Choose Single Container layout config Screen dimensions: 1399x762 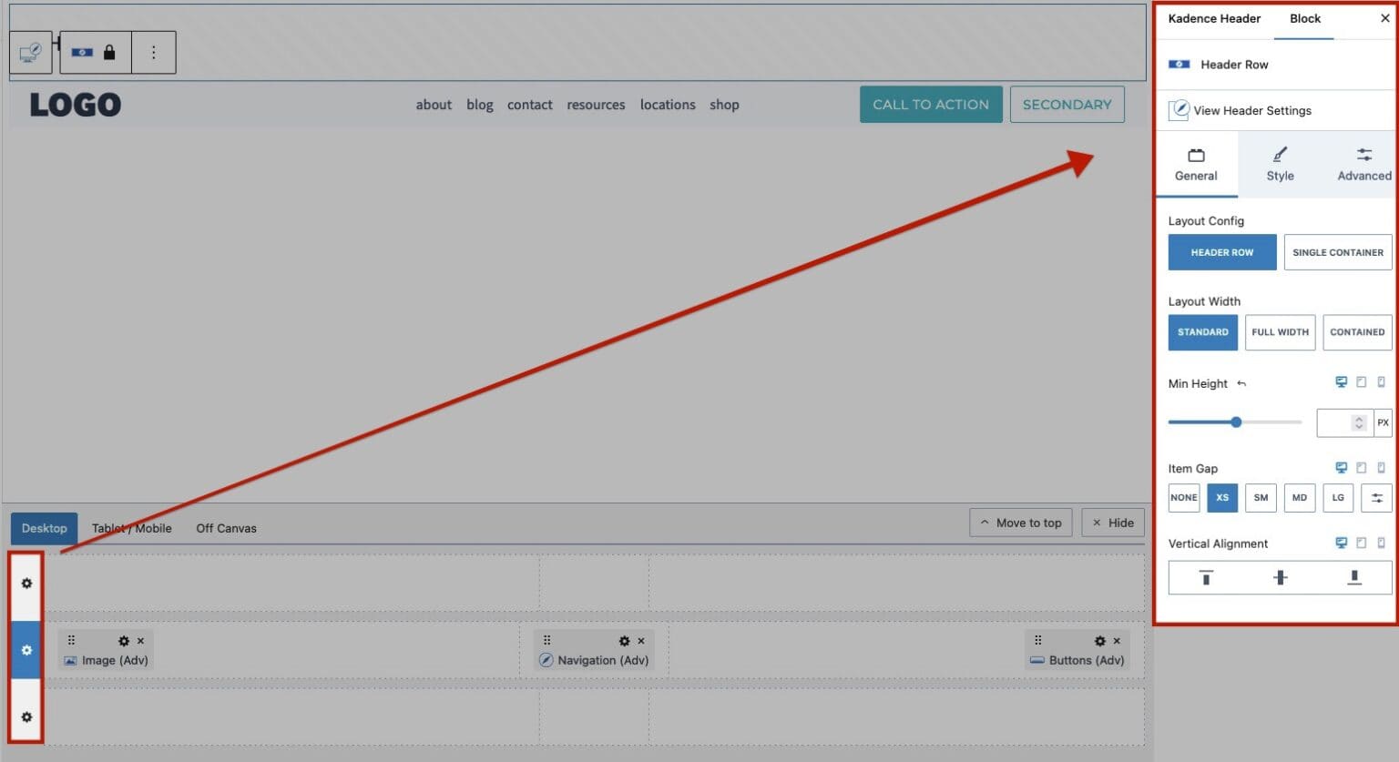tap(1337, 252)
